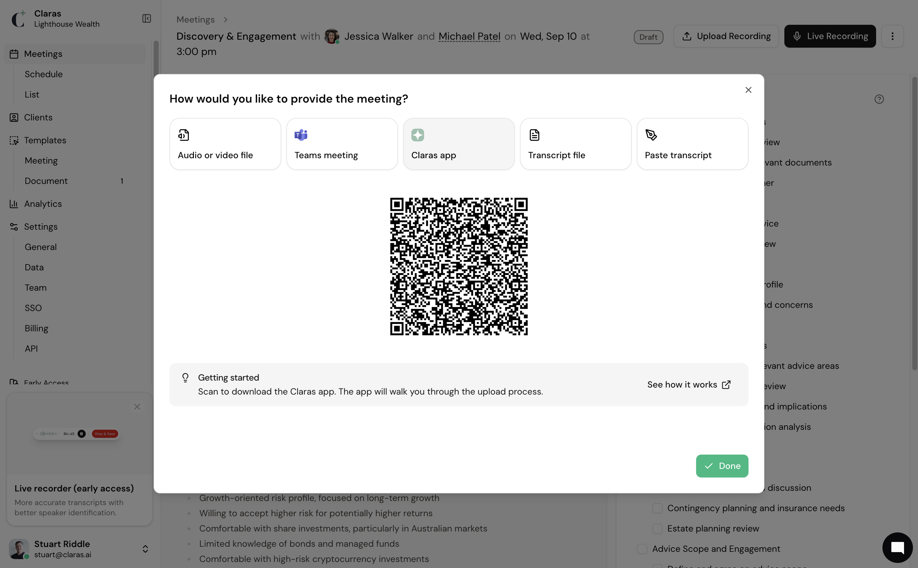This screenshot has width=918, height=568.
Task: Choose Transcript file option
Action: pos(575,144)
